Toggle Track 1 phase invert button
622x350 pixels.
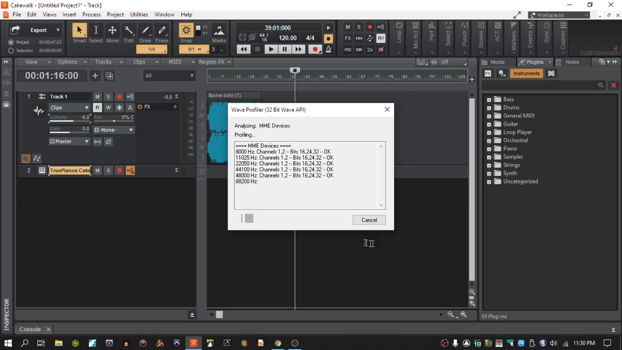coord(108,141)
